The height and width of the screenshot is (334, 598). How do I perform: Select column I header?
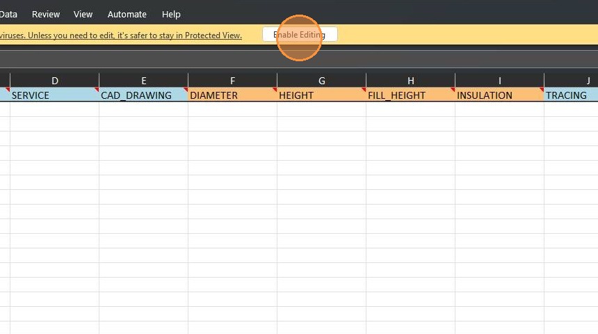click(x=499, y=81)
